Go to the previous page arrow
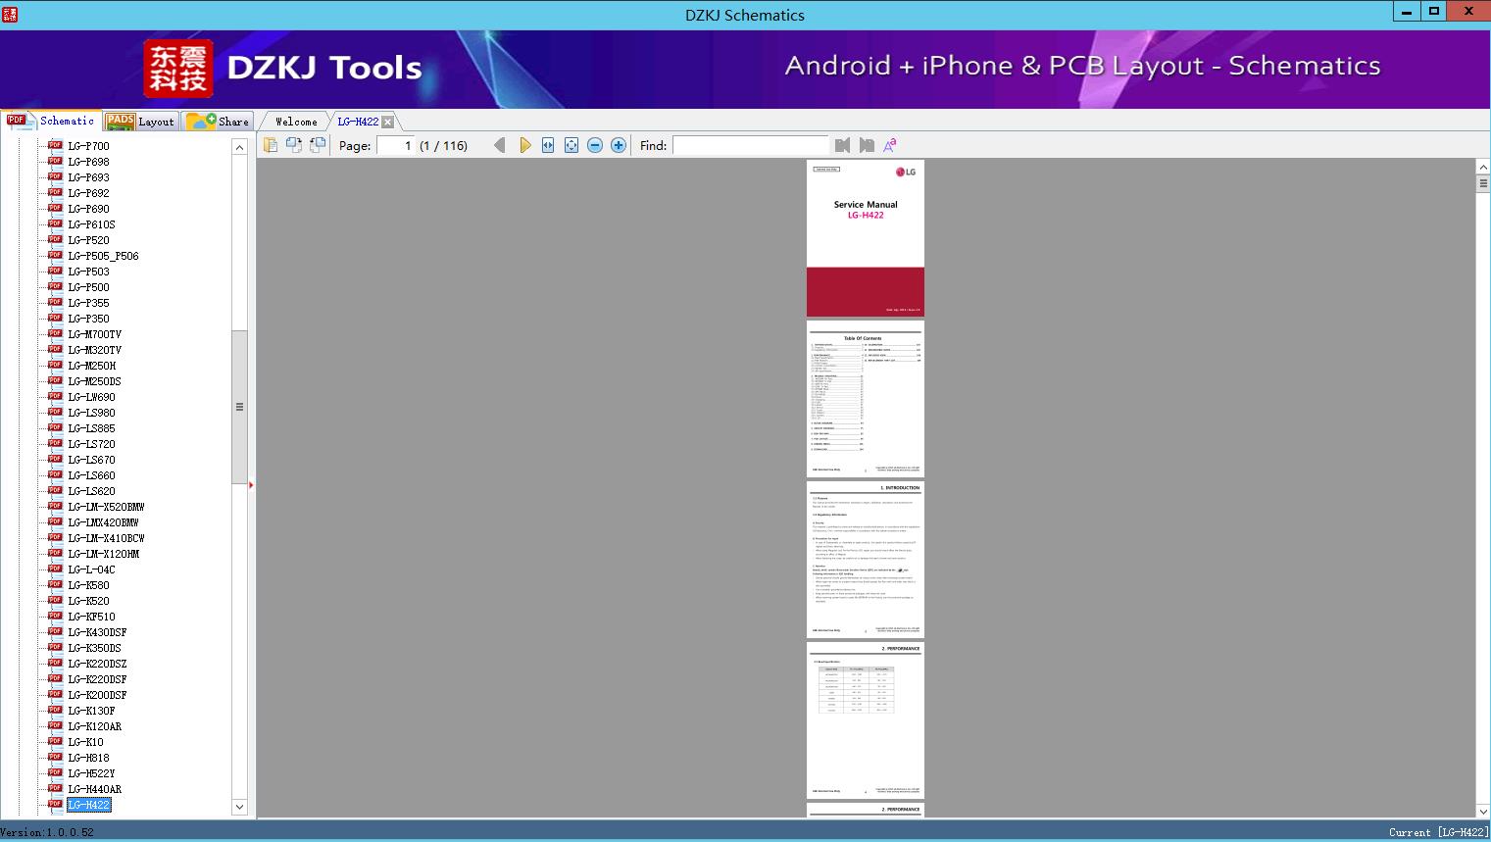 point(500,145)
